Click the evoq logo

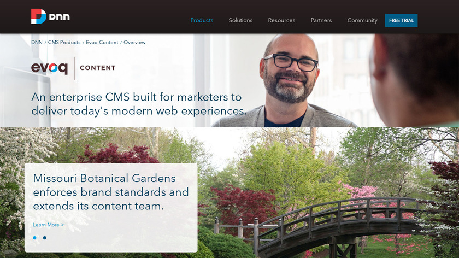click(50, 68)
